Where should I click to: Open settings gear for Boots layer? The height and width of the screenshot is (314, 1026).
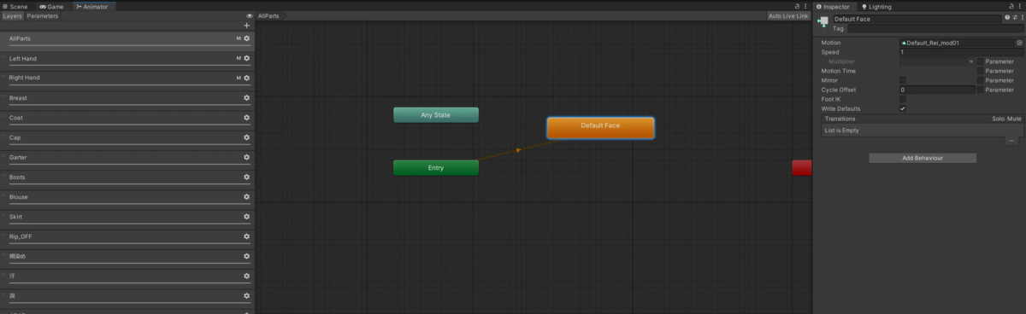point(247,177)
